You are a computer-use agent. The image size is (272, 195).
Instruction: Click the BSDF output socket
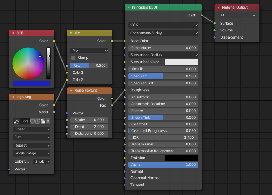pyautogui.click(x=202, y=15)
